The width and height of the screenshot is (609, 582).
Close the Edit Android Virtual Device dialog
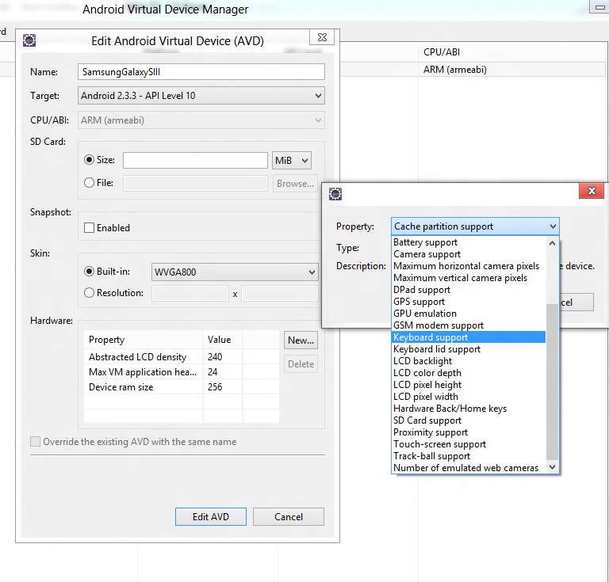tap(322, 37)
